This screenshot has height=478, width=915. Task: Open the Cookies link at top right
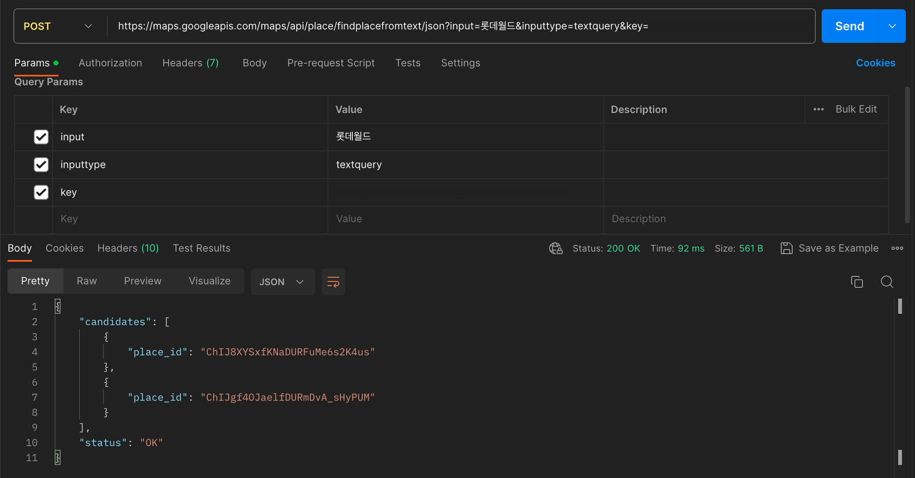[x=875, y=63]
